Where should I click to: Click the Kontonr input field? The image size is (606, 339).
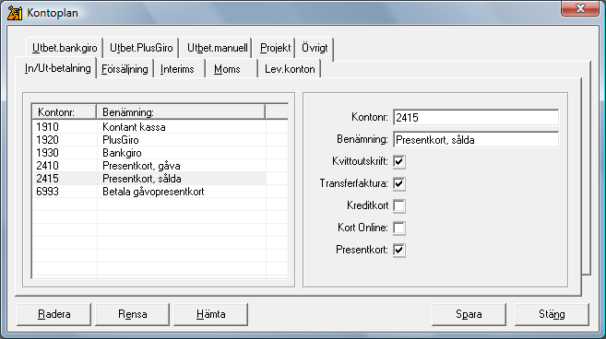point(476,117)
